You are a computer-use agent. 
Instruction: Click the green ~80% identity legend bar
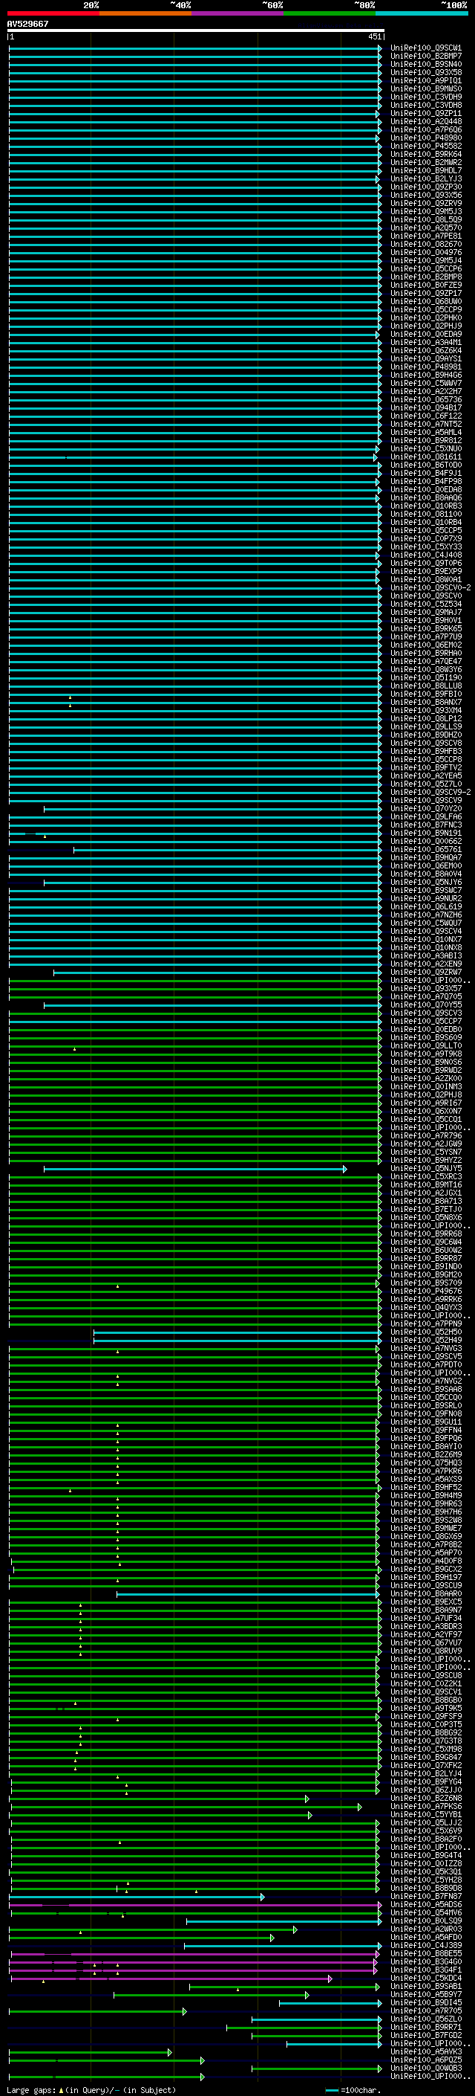pos(330,14)
